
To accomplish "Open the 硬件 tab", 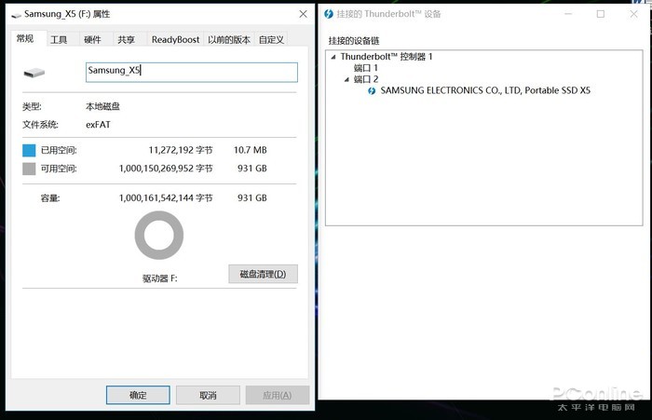I will [92, 39].
